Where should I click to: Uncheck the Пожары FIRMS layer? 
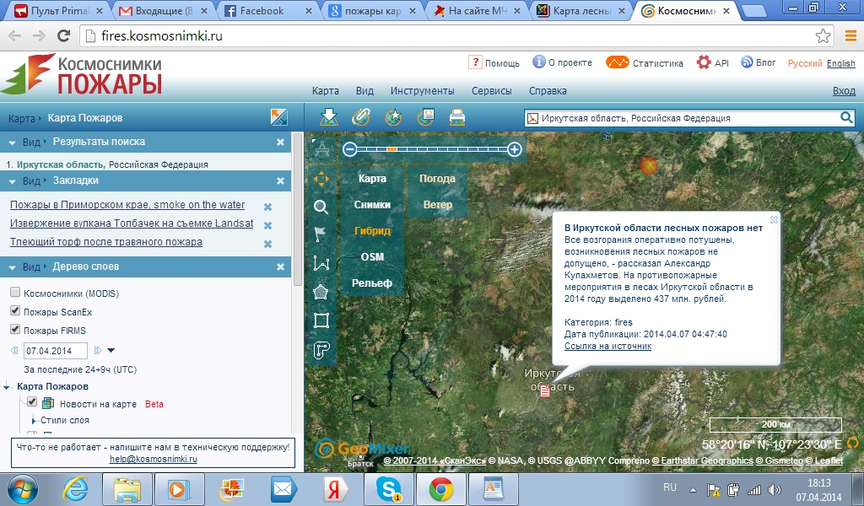15,331
